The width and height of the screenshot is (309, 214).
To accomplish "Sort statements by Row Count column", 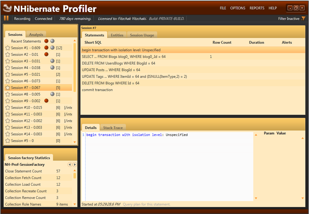I will pyautogui.click(x=222, y=42).
